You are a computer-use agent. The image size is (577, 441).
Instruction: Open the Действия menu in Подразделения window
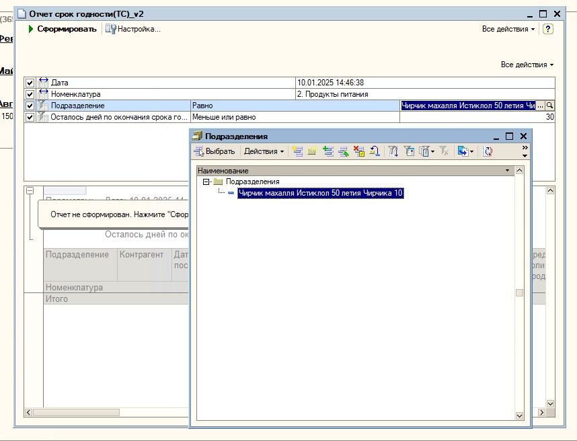264,151
